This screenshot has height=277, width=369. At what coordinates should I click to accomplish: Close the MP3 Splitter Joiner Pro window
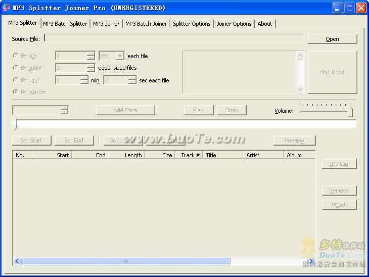[x=361, y=8]
